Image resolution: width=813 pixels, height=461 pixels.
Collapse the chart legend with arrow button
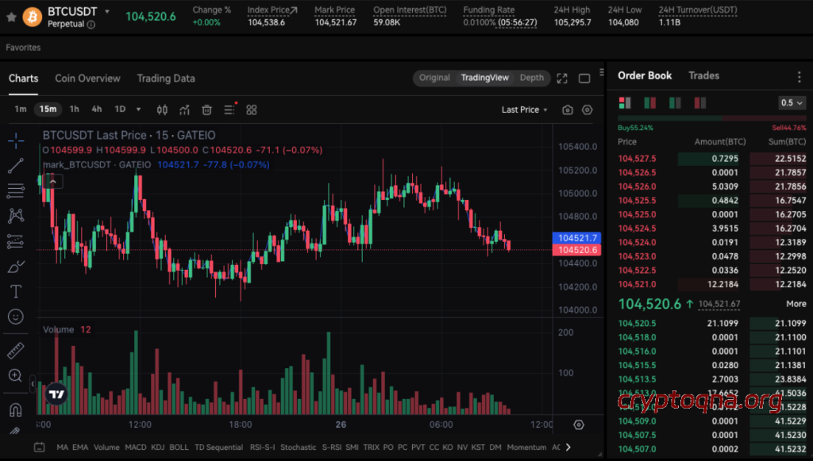pos(52,181)
